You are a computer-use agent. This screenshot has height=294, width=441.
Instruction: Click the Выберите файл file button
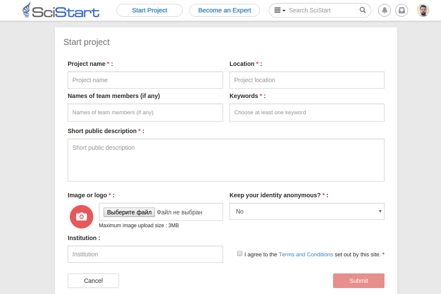point(129,212)
